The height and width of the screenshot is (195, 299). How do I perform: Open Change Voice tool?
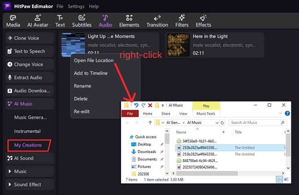[30, 64]
